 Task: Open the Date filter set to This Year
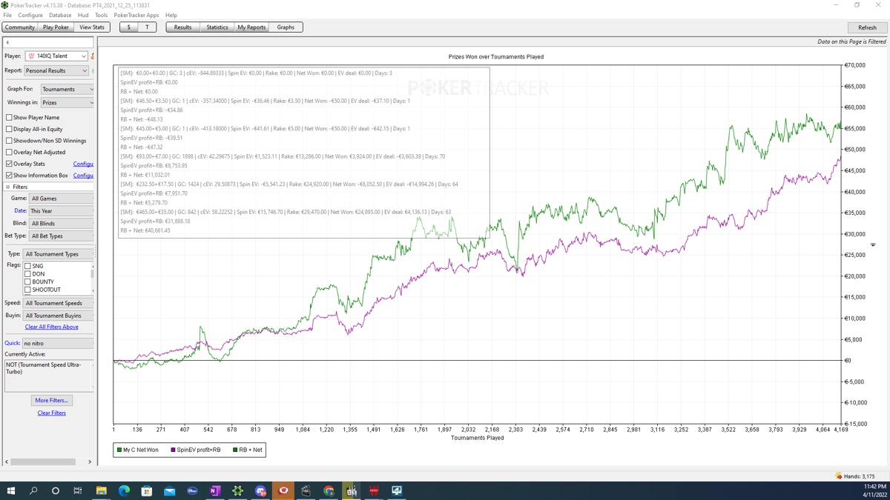(x=61, y=211)
